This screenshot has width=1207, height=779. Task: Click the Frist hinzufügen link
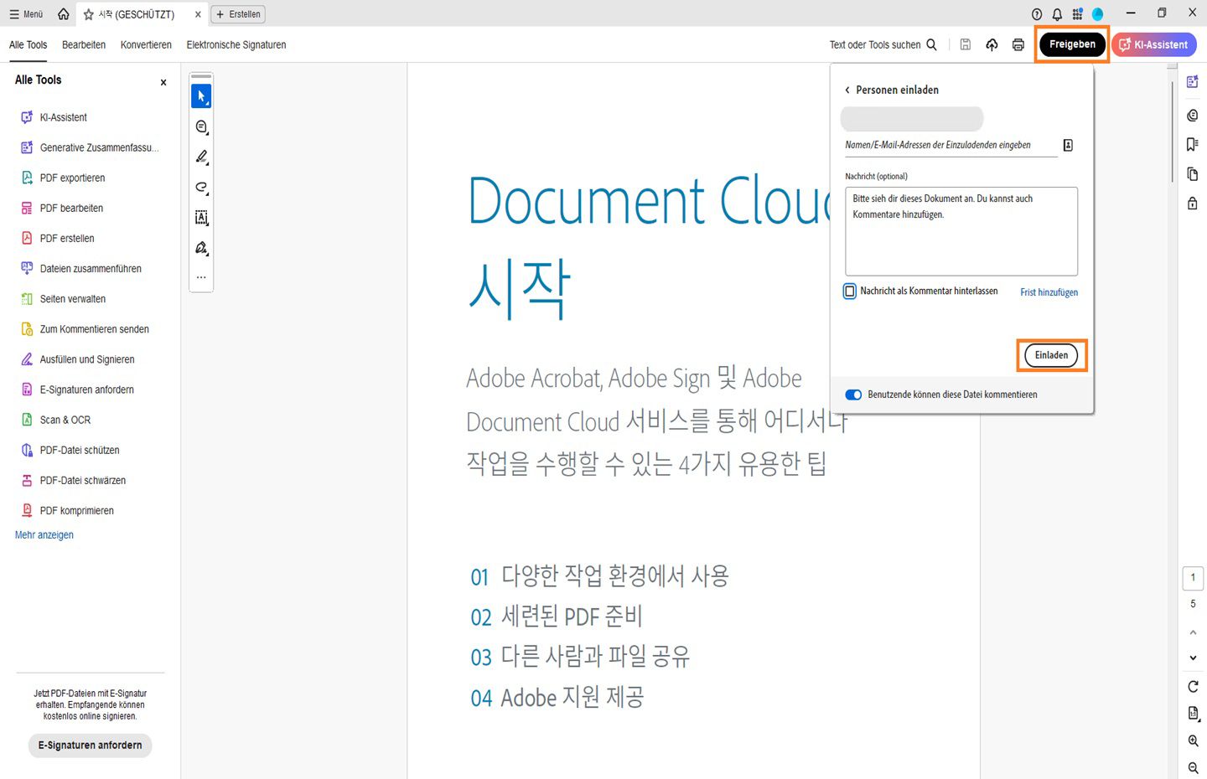(1049, 292)
